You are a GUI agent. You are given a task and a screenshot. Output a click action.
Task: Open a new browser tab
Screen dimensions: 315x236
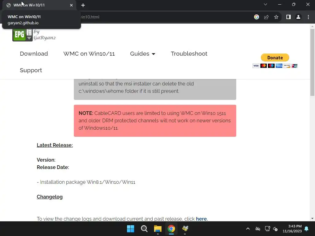83,5
